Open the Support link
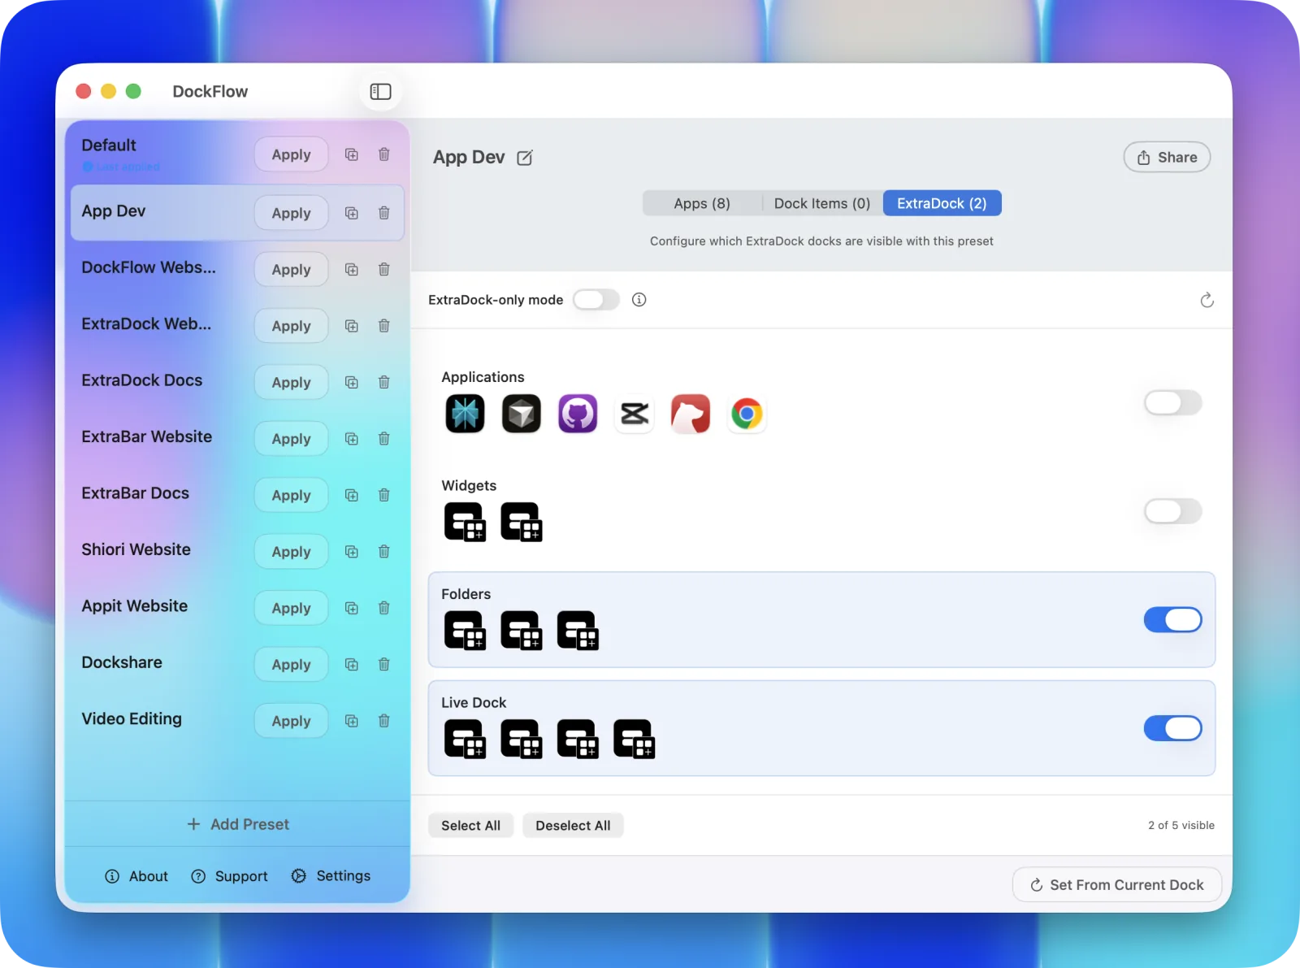The image size is (1300, 968). coord(229,876)
